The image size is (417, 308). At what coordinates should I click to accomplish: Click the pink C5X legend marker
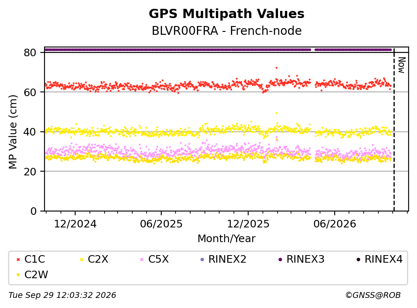click(x=142, y=259)
